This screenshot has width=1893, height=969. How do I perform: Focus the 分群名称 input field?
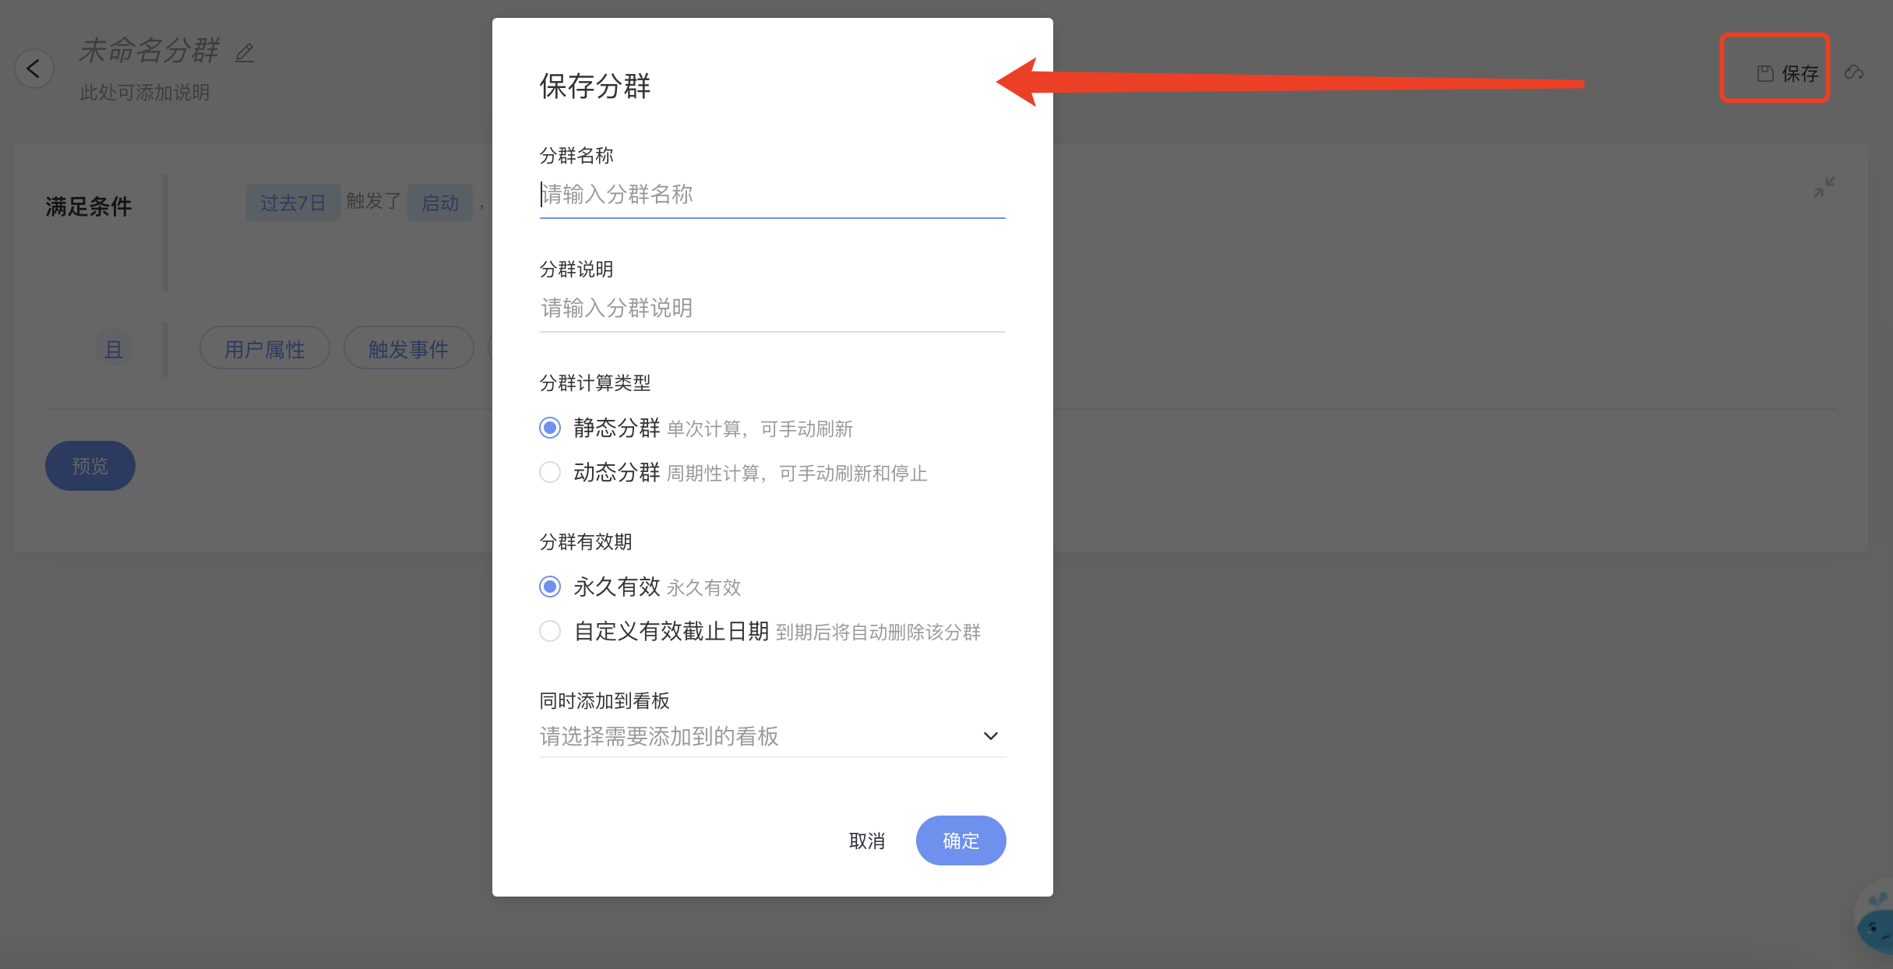[x=772, y=195]
